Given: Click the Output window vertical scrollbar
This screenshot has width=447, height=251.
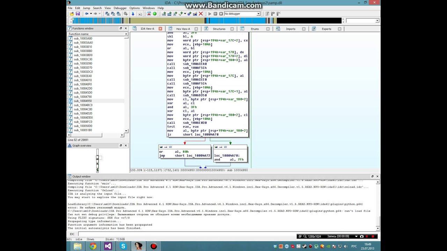Looking at the screenshot, I should tap(378, 205).
